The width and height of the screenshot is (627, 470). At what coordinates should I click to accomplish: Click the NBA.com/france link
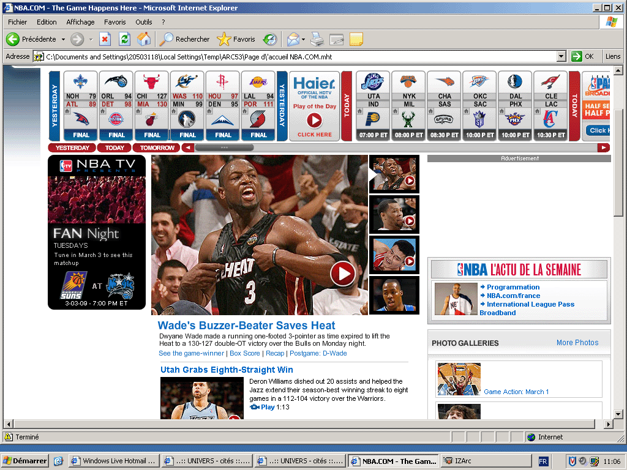point(514,296)
